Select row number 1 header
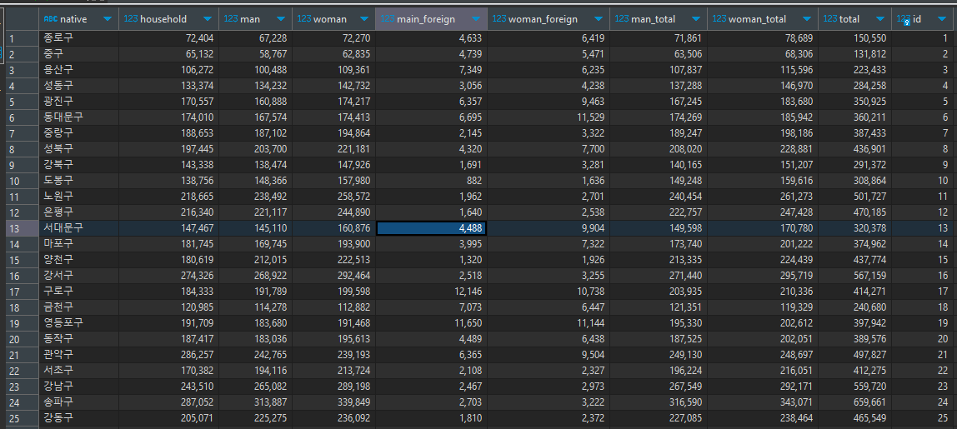 22,37
